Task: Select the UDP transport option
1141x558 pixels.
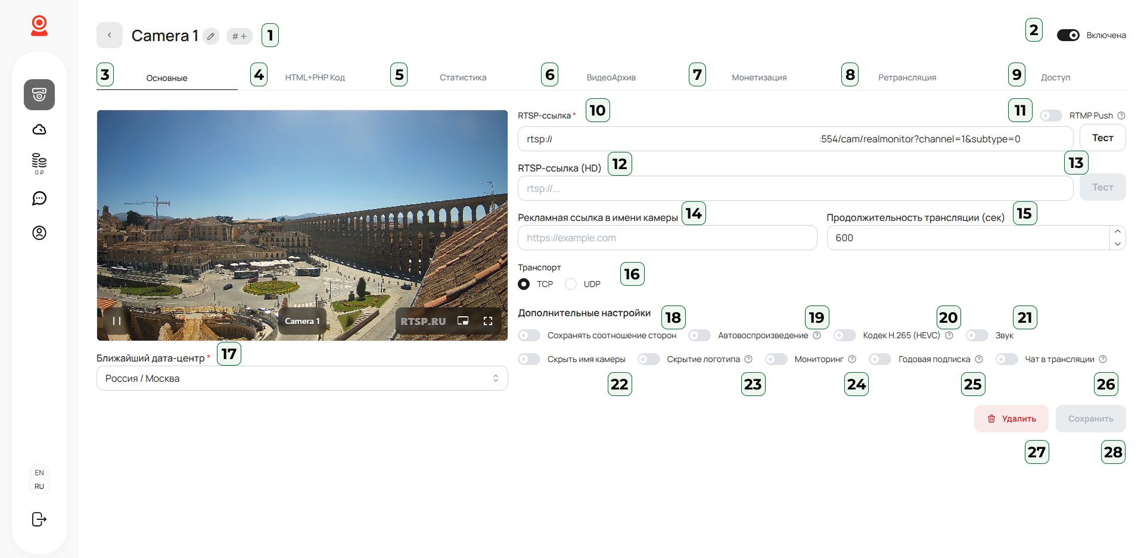Action: coord(571,284)
